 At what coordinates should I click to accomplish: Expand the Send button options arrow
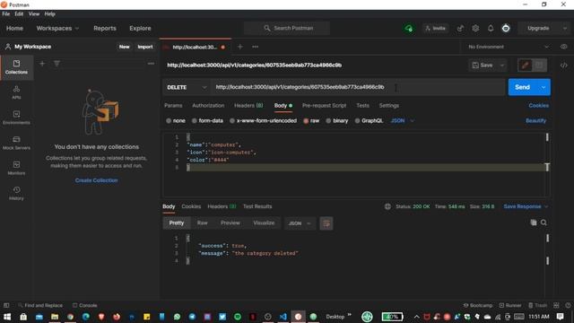click(544, 88)
